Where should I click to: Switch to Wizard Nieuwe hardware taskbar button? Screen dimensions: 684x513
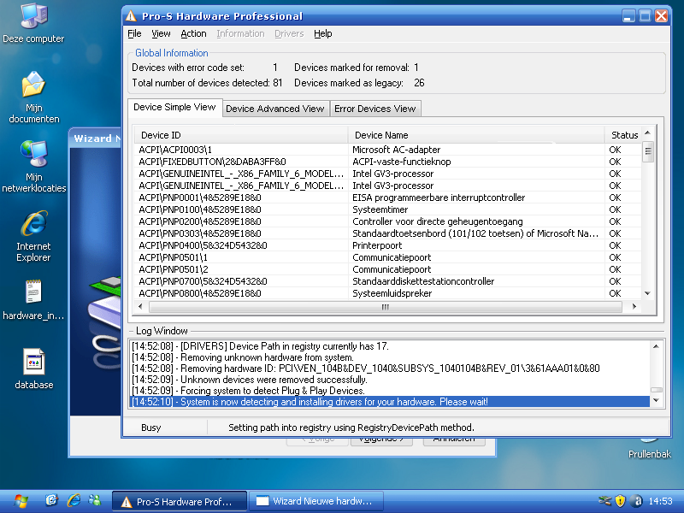pos(316,502)
